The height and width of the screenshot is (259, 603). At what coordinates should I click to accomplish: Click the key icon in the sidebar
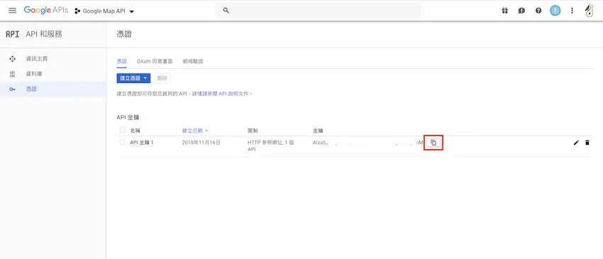(12, 89)
